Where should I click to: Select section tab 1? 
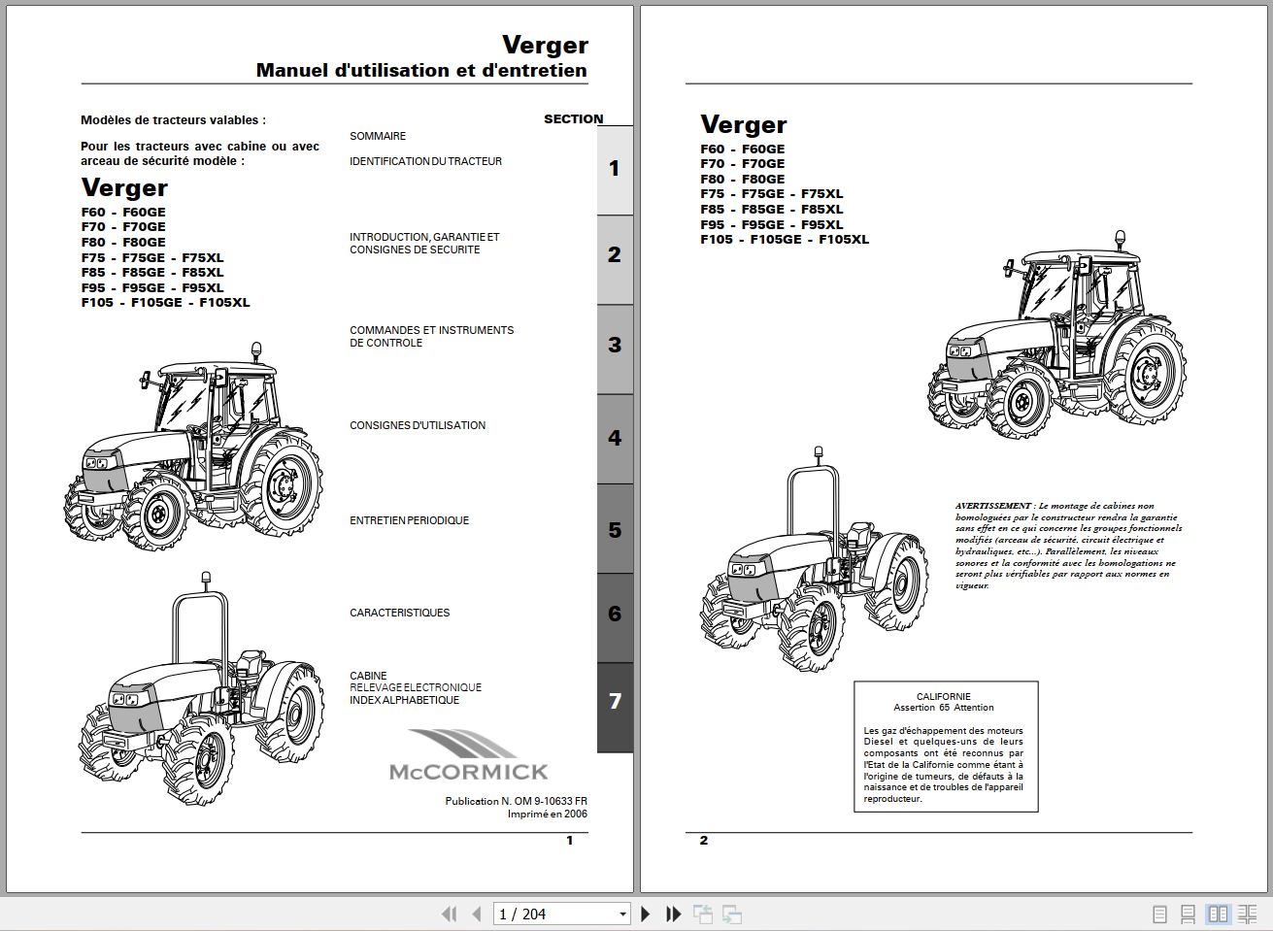615,169
